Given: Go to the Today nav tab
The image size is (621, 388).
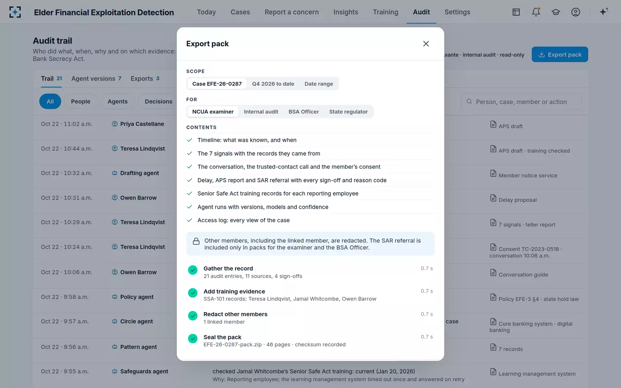Looking at the screenshot, I should click(206, 12).
